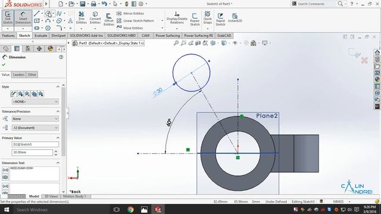Toggle Rapid Sketch mode
This screenshot has width=381, height=214.
(x=220, y=19)
